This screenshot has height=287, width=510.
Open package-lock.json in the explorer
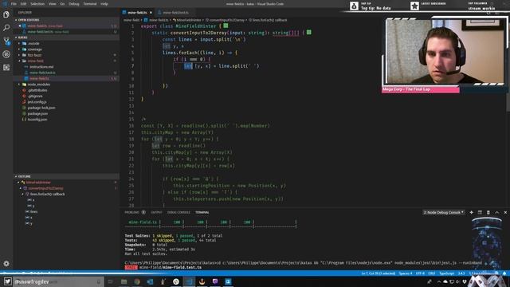41,108
